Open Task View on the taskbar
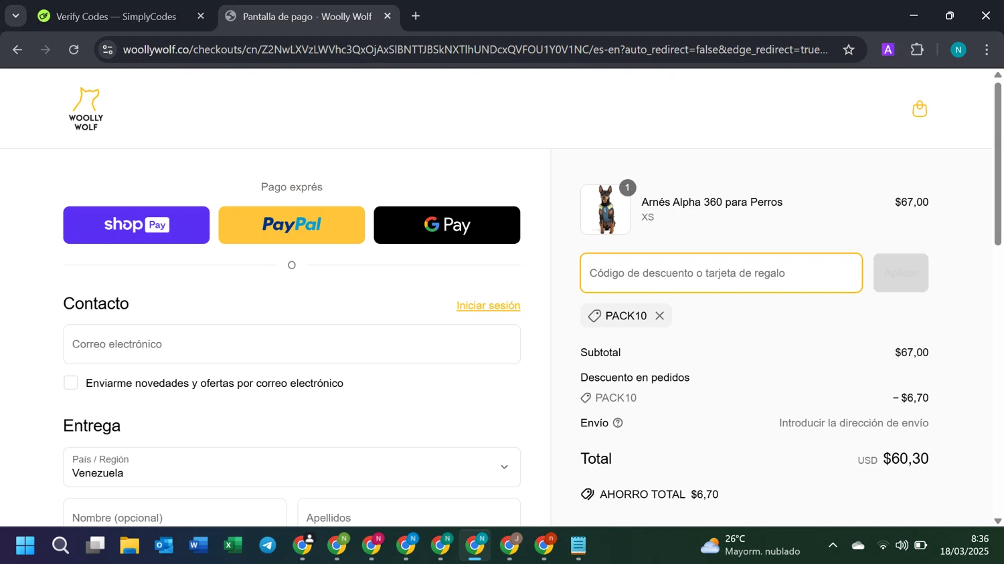This screenshot has width=1004, height=564. (x=95, y=546)
